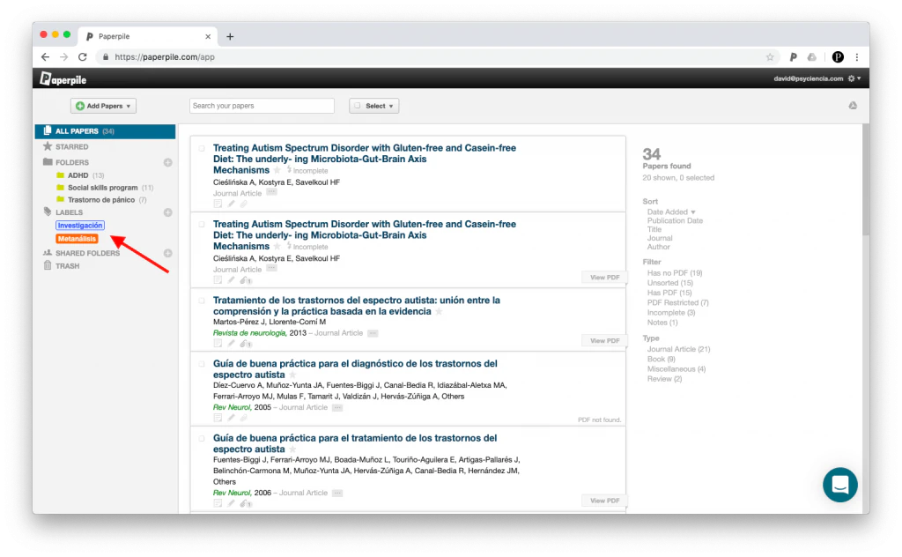Add a new label with the plus icon
This screenshot has height=557, width=902.
[x=168, y=212]
